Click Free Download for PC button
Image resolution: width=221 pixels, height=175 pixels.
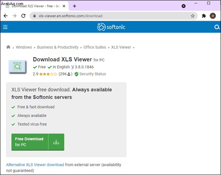coord(38,142)
